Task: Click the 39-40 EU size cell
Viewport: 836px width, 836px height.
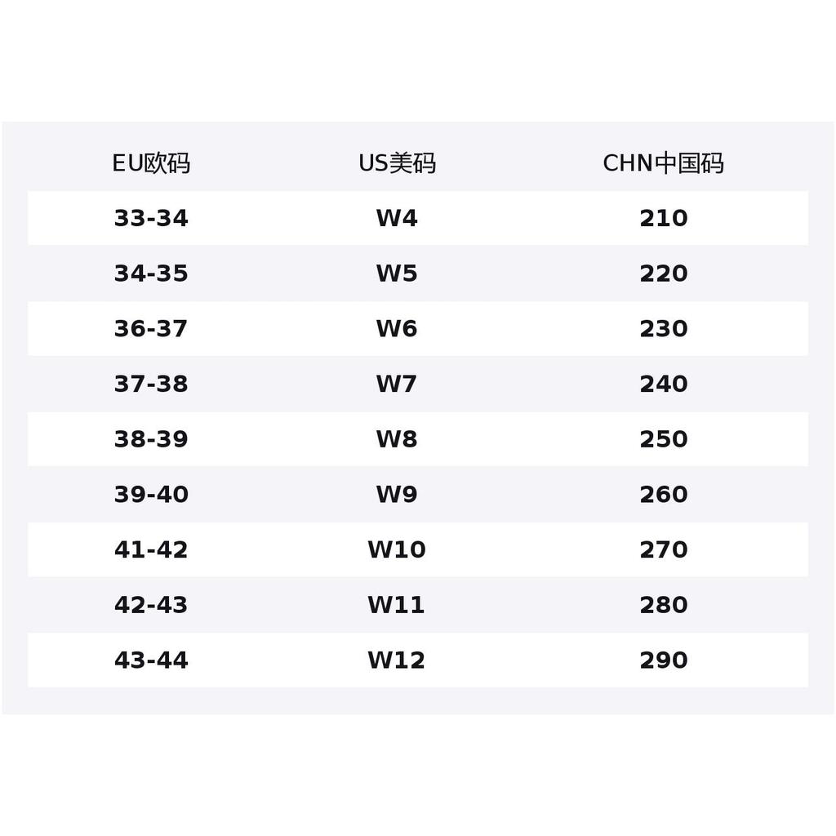Action: [151, 495]
